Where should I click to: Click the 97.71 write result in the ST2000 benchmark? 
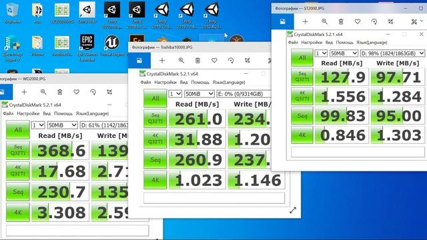coord(398,77)
